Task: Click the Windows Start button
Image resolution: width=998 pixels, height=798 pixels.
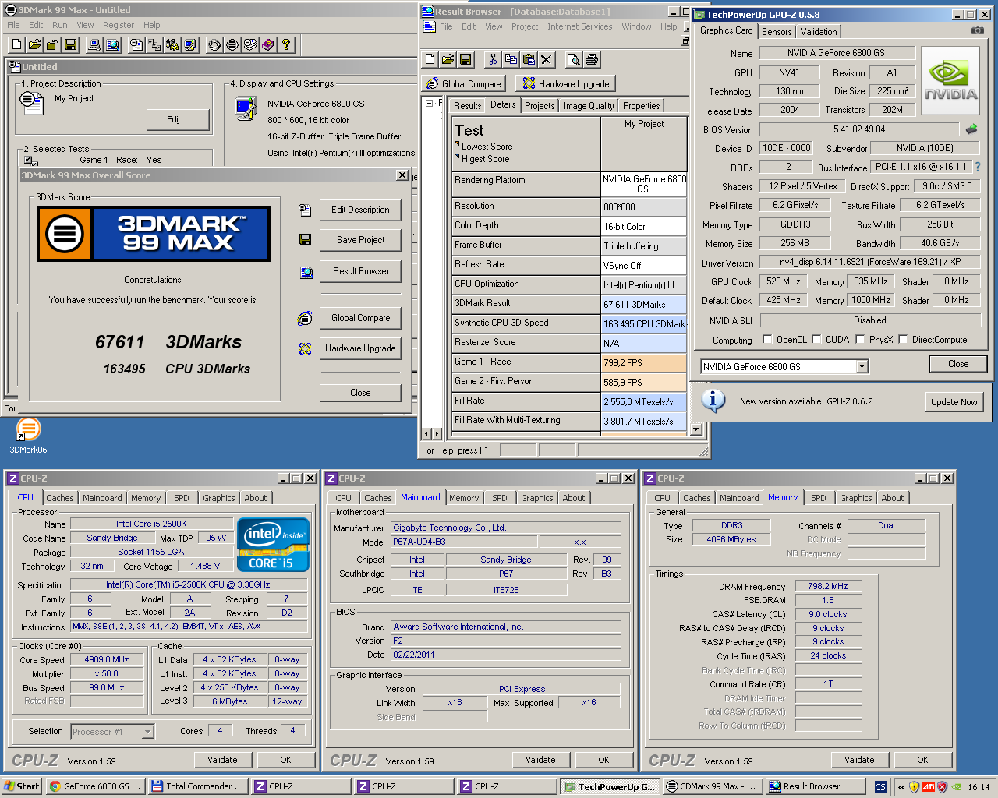Action: (x=21, y=786)
